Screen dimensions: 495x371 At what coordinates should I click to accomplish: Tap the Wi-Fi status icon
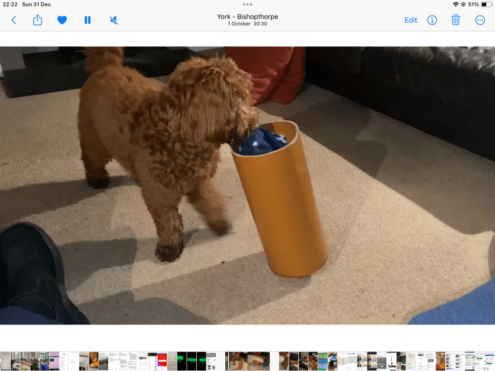pyautogui.click(x=455, y=4)
